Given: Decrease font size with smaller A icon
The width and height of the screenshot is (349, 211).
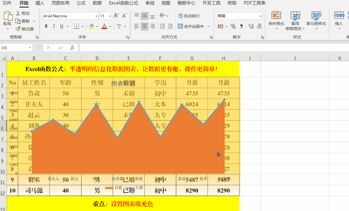Looking at the screenshot, I should [x=124, y=16].
